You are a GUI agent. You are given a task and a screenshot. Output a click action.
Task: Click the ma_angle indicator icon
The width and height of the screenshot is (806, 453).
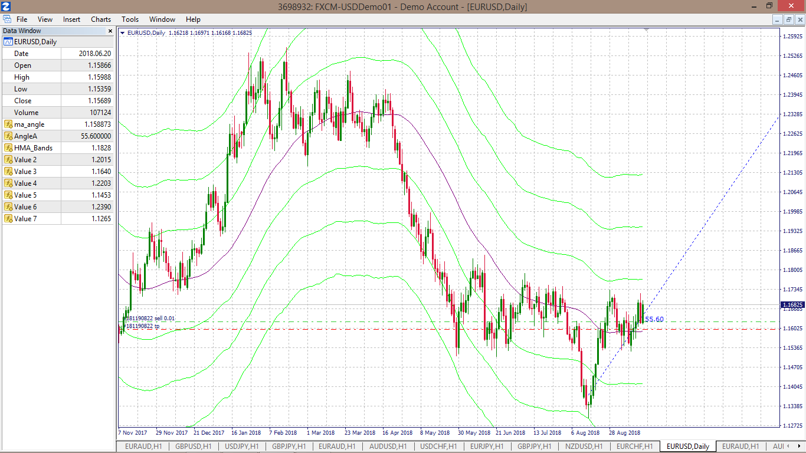pyautogui.click(x=8, y=124)
